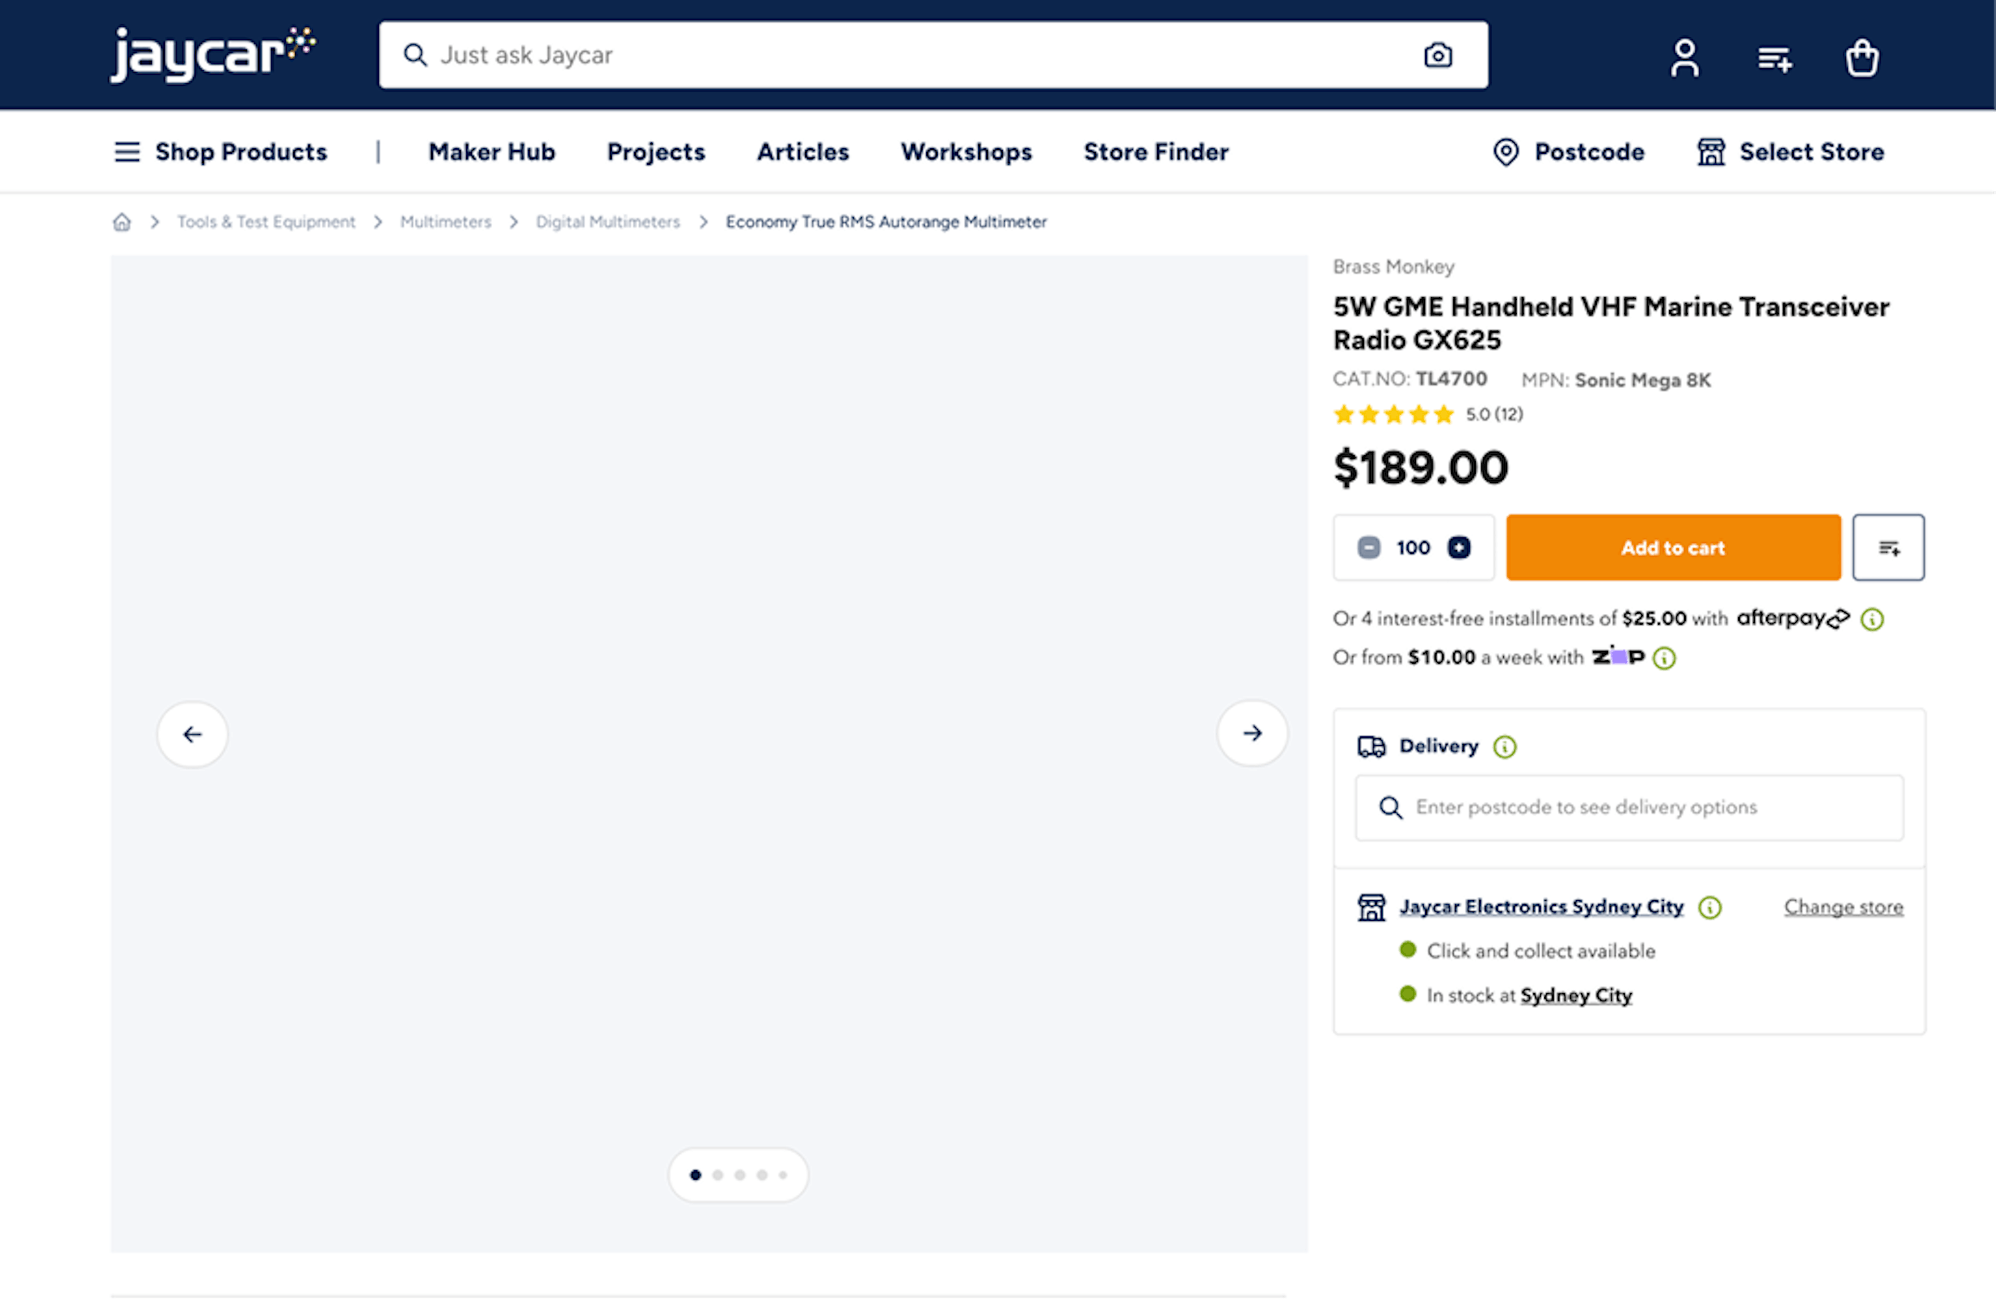This screenshot has height=1307, width=1996.
Task: Open the account profile icon
Action: [x=1684, y=58]
